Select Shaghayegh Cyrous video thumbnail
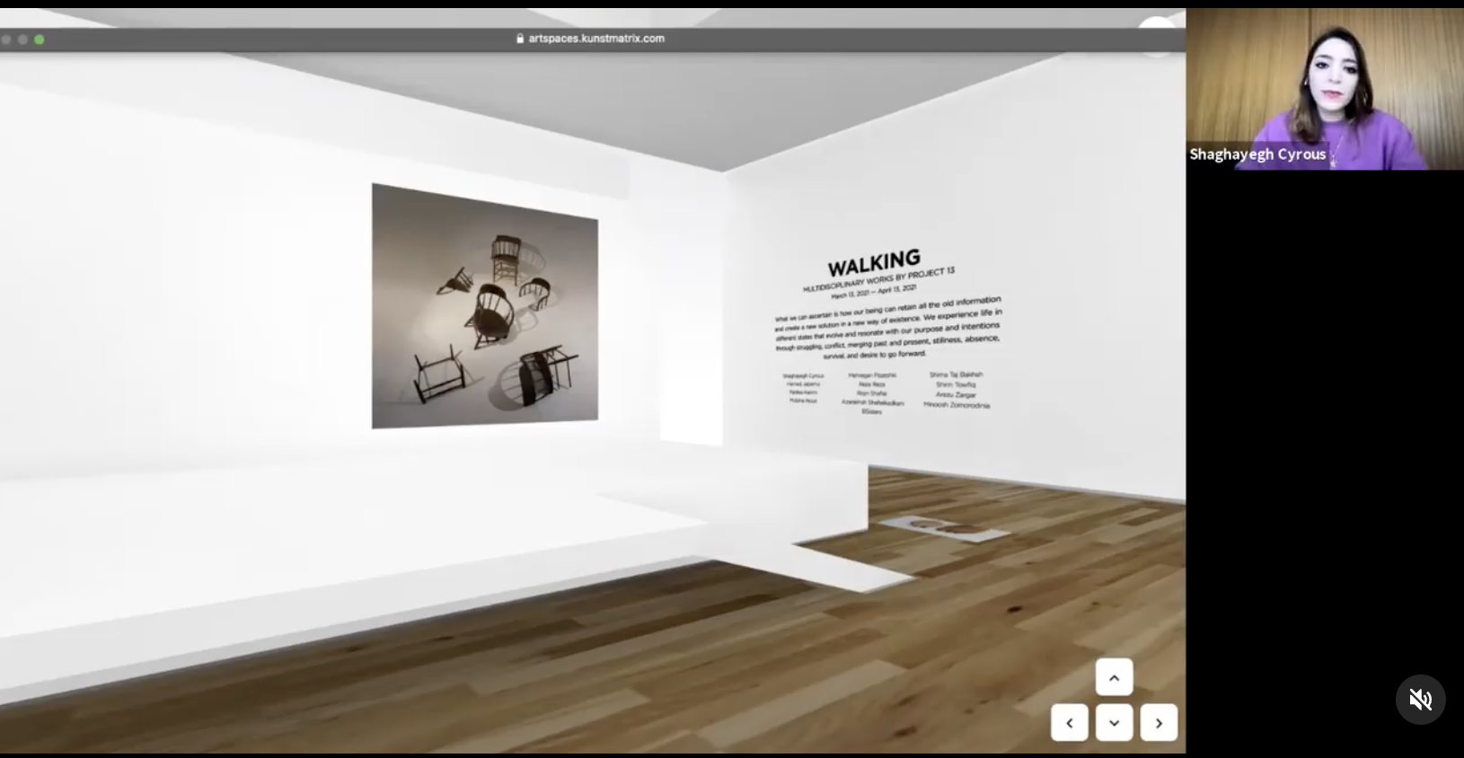Viewport: 1464px width, 758px height. click(1325, 89)
